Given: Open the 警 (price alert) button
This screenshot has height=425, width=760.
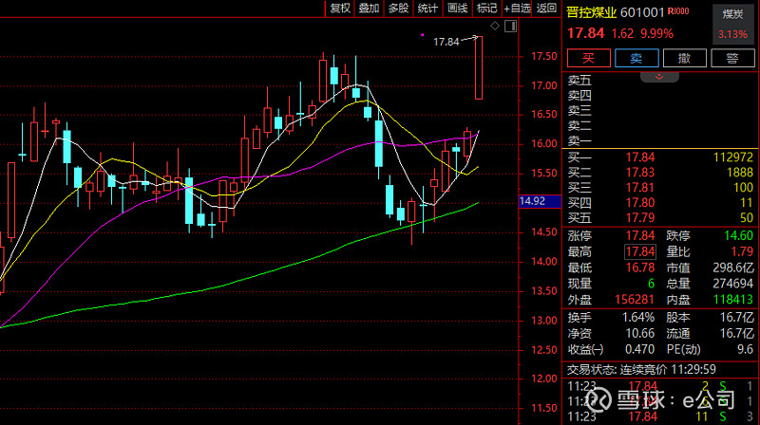Looking at the screenshot, I should coord(731,59).
